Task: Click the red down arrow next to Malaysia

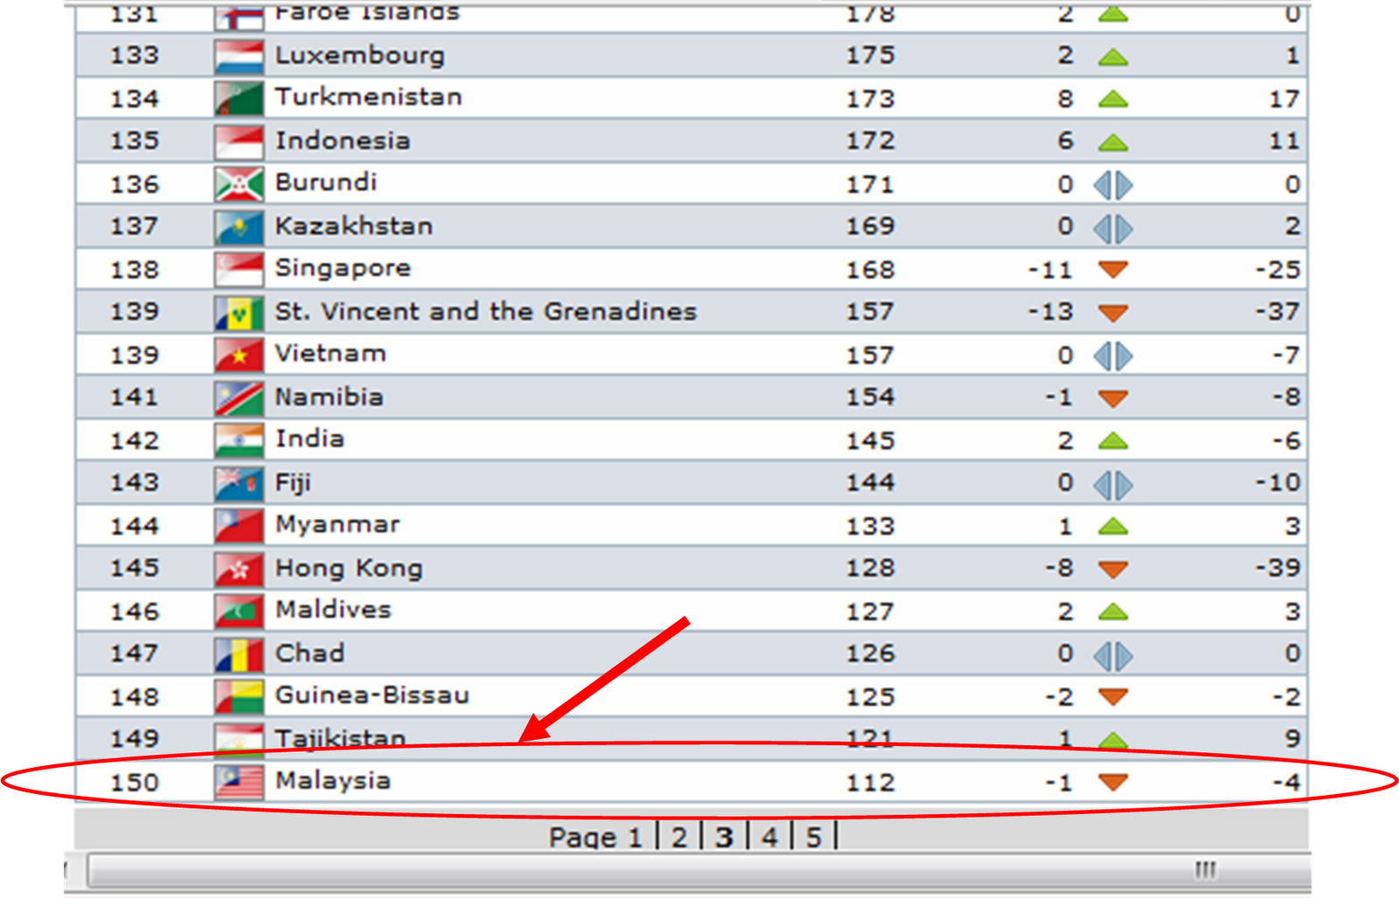Action: (1112, 782)
